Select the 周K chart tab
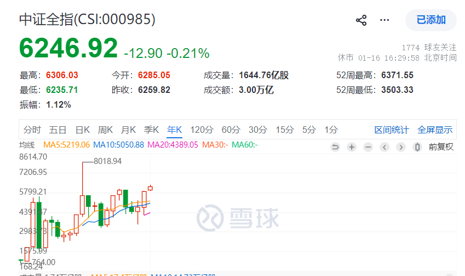 click(x=105, y=130)
